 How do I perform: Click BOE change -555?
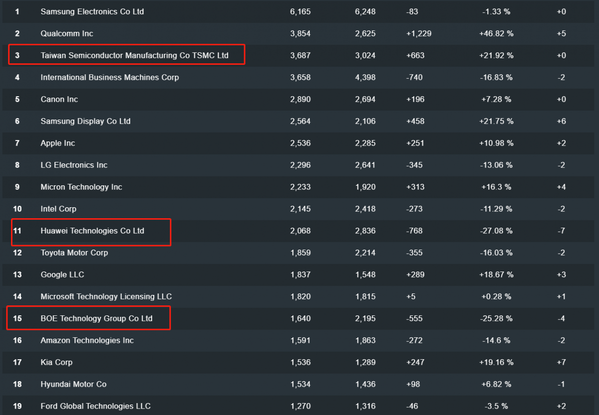(x=414, y=318)
